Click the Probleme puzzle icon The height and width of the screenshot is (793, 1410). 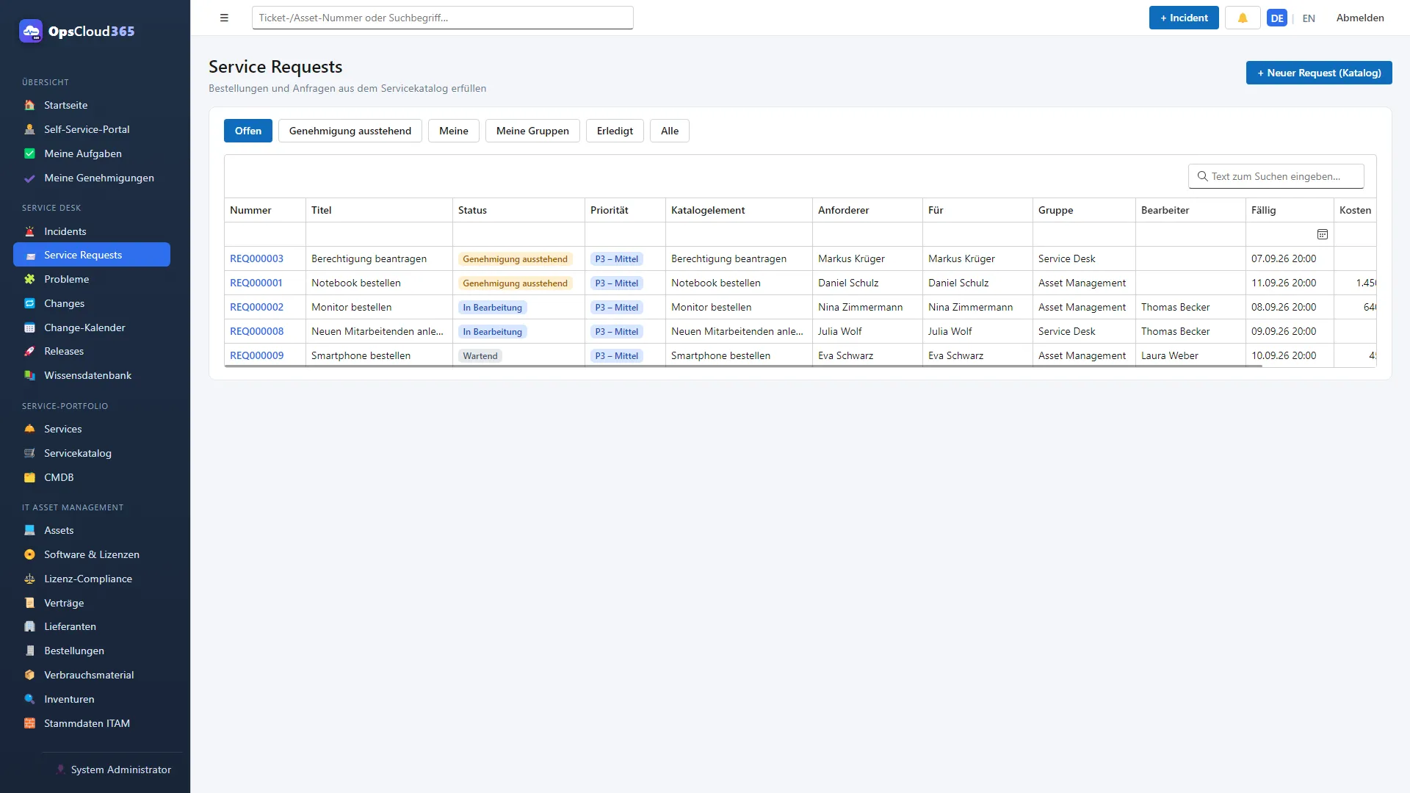[29, 279]
